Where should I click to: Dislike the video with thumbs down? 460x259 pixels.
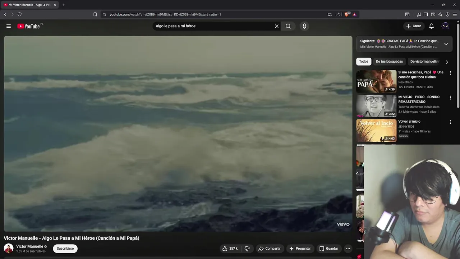coord(247,249)
